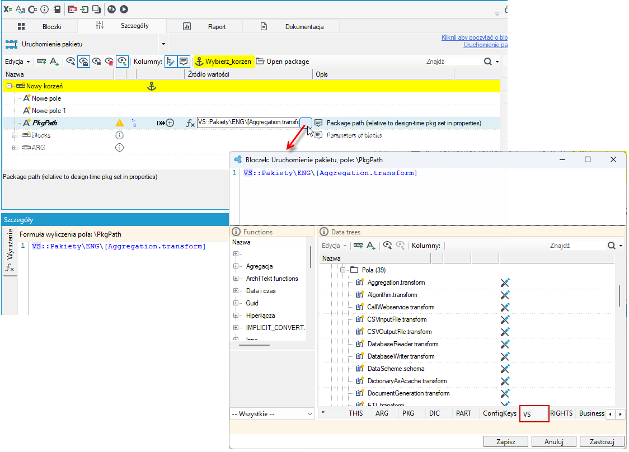Click the Wybierz_korzen button
Screen dimensions: 629x452
pos(223,62)
